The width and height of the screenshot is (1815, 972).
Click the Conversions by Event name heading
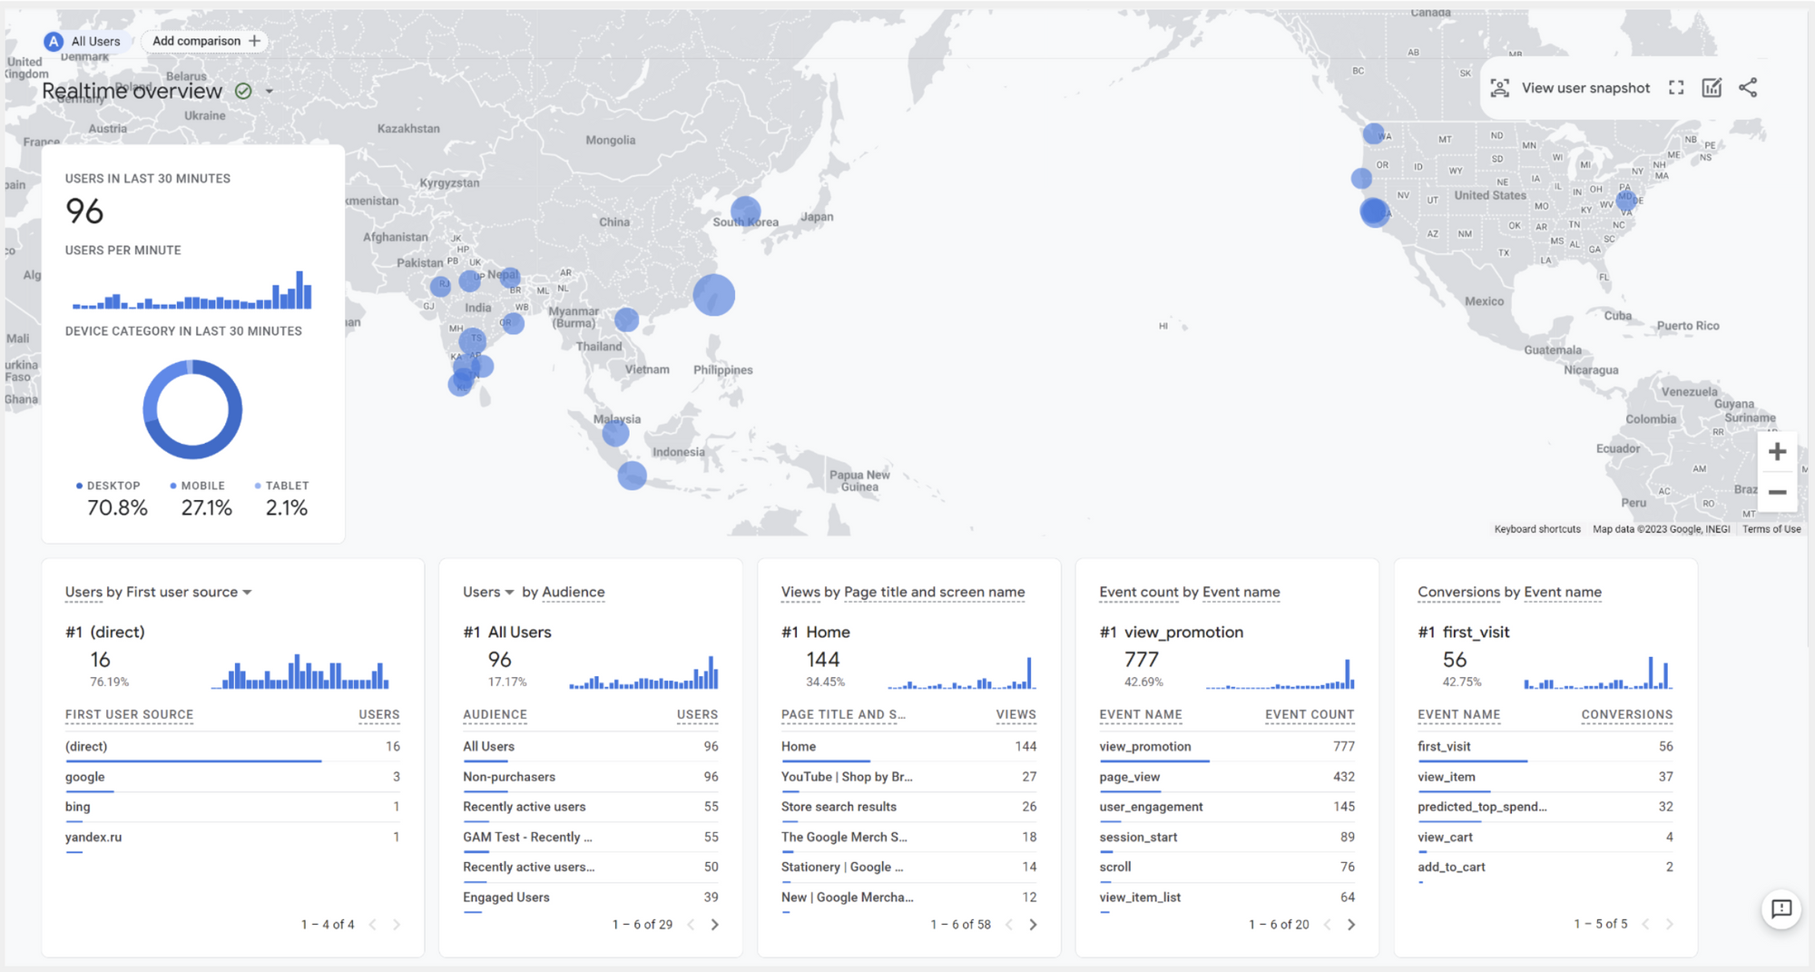(x=1509, y=593)
